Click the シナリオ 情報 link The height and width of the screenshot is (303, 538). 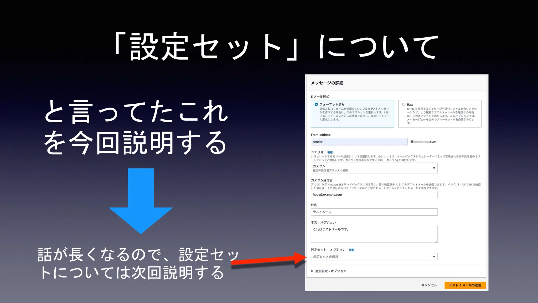pyautogui.click(x=330, y=153)
